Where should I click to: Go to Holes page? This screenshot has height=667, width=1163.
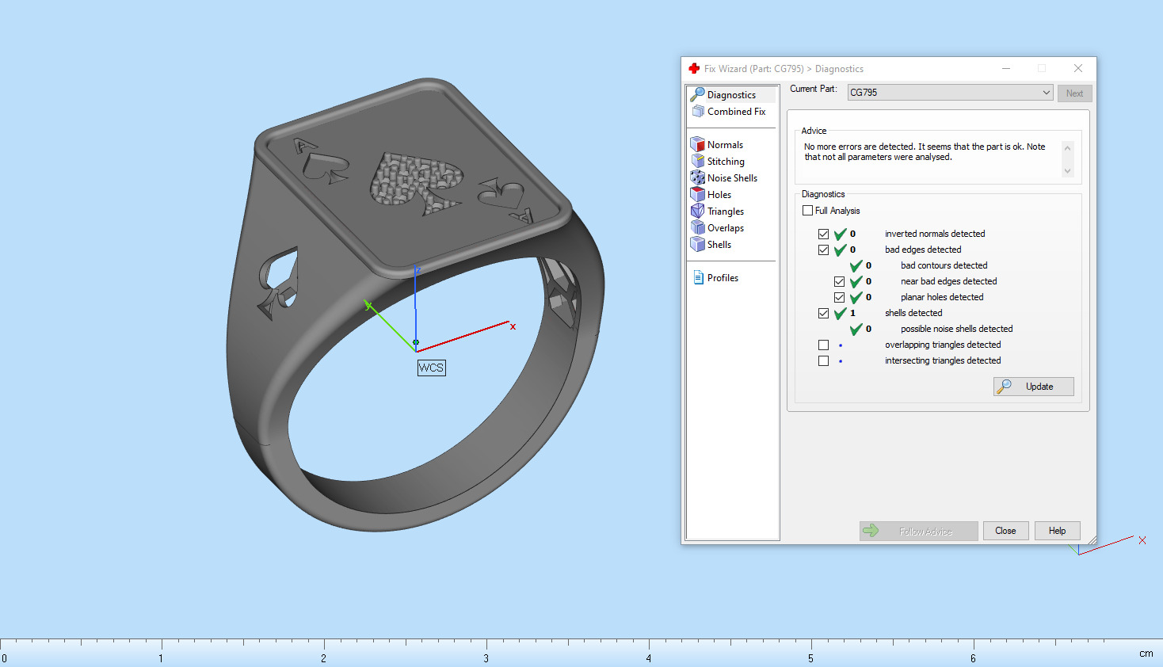click(x=719, y=195)
